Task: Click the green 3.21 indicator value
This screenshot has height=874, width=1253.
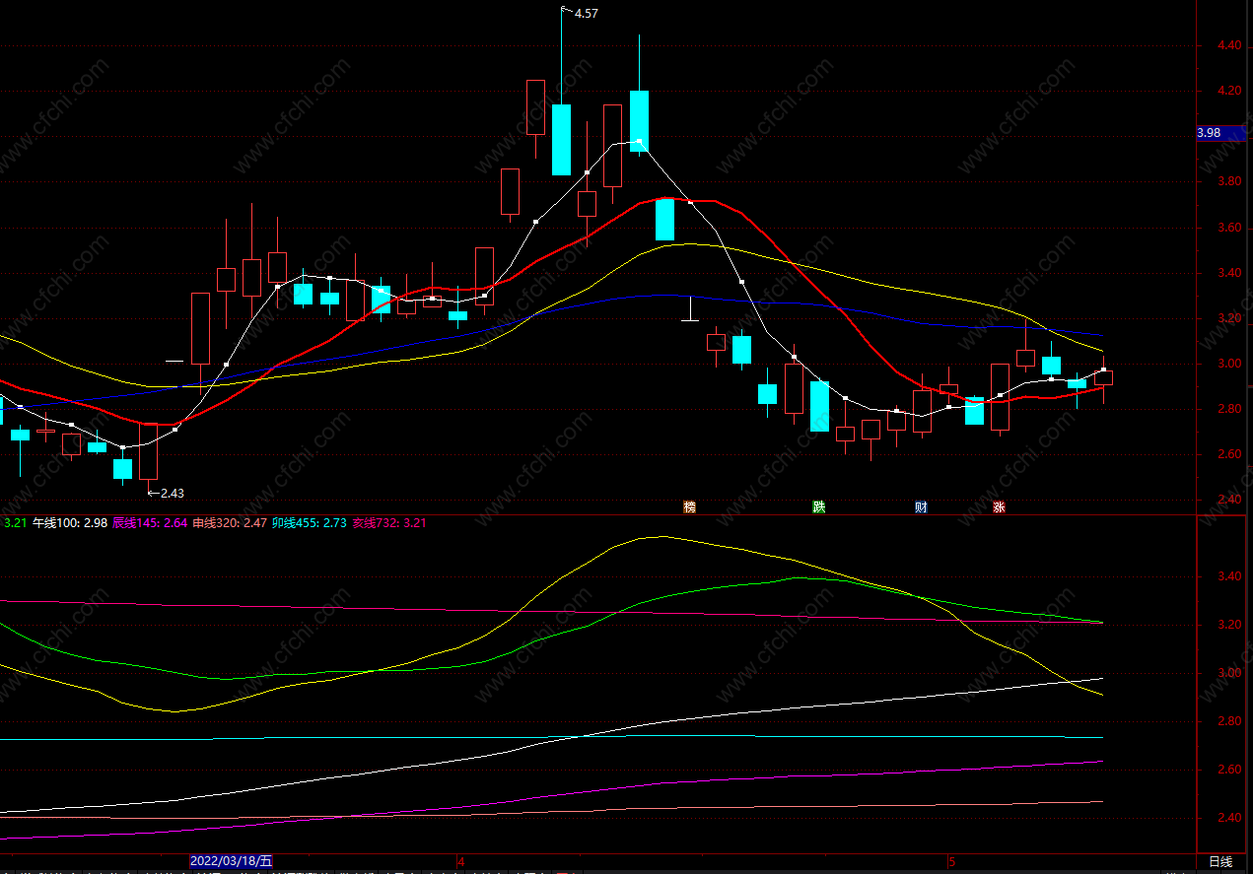Action: coord(15,523)
